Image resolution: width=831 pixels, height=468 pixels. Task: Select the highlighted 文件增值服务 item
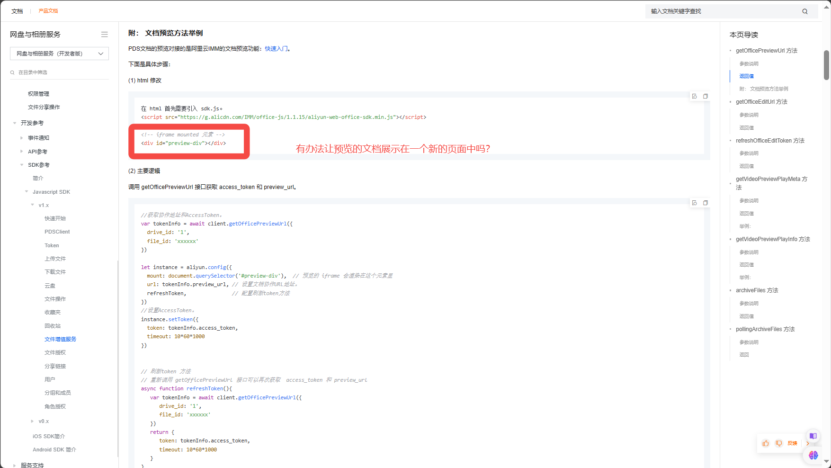(60, 339)
